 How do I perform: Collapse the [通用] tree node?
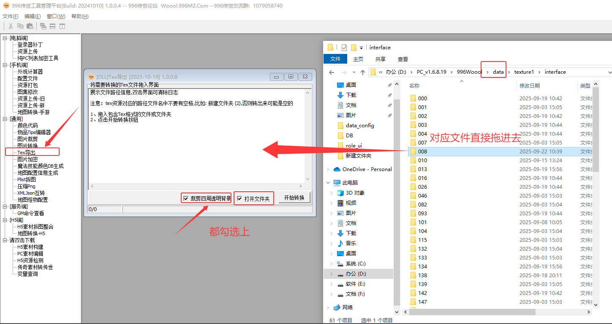coord(5,119)
